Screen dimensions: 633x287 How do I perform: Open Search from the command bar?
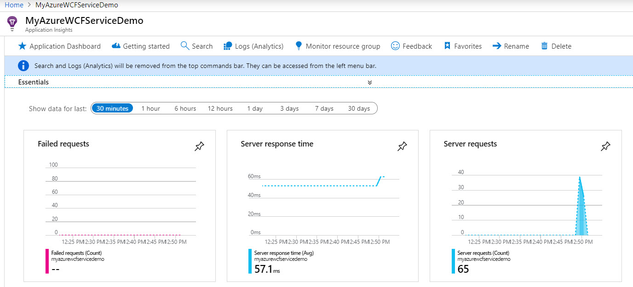click(x=196, y=46)
